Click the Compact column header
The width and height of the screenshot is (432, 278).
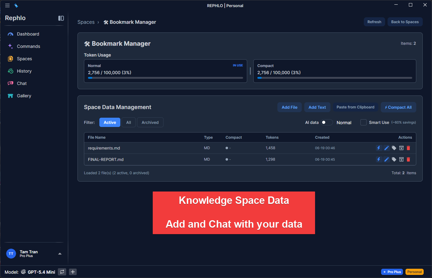click(x=234, y=137)
